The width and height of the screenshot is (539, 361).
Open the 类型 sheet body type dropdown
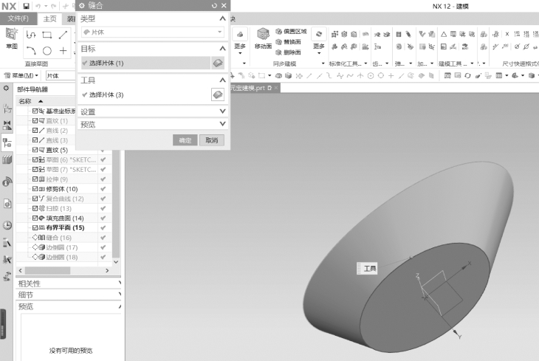(151, 32)
